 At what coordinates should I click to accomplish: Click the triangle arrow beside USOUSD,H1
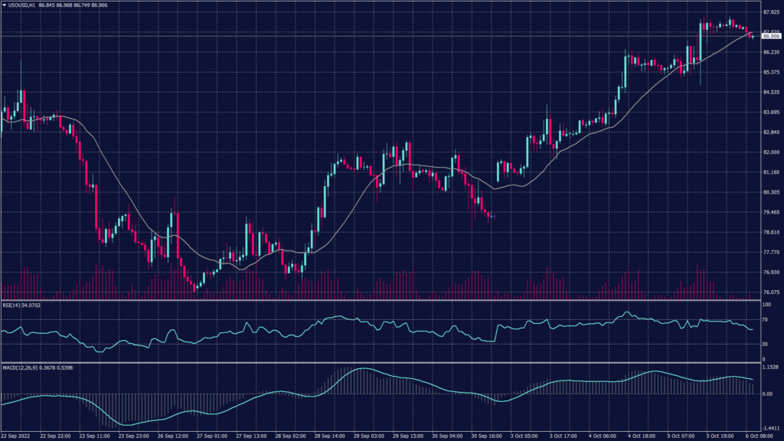[x=5, y=5]
